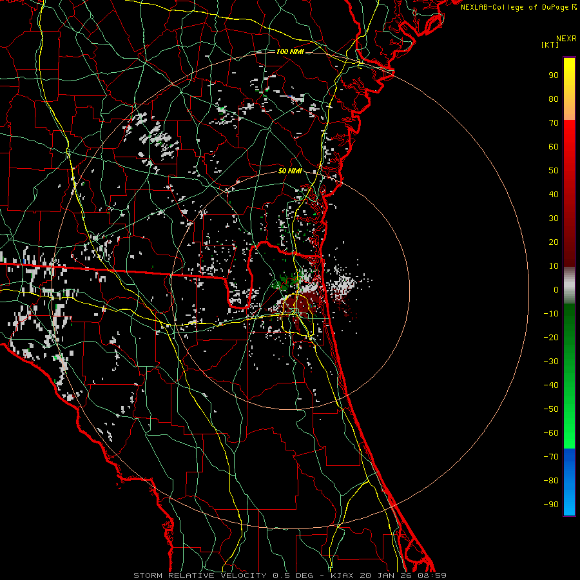Image resolution: width=580 pixels, height=580 pixels.
Task: Select the -80 value on velocity scale
Action: coord(551,481)
